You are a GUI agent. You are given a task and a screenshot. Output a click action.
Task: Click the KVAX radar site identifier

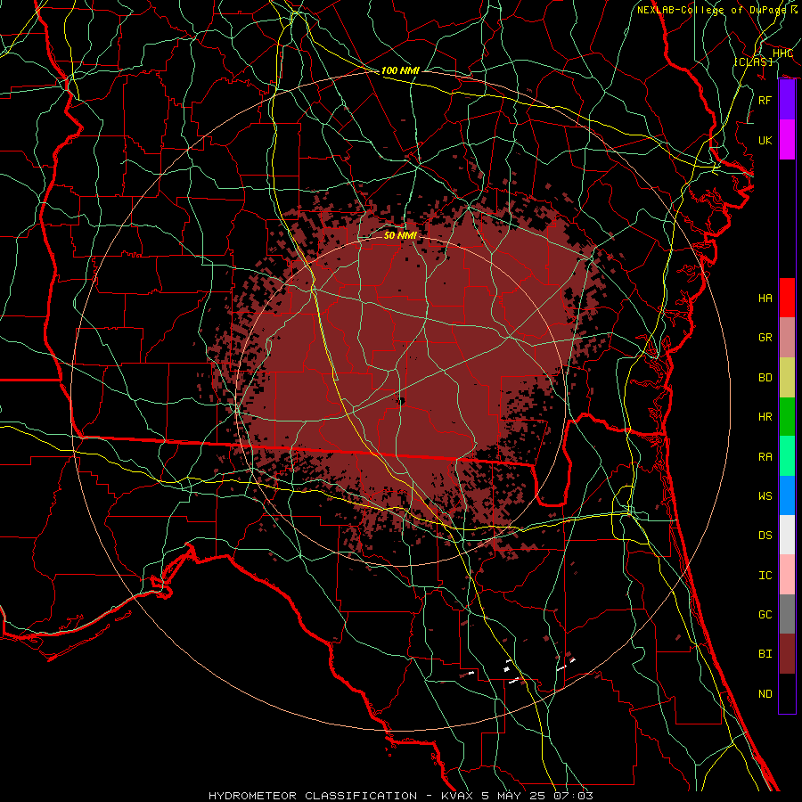[455, 796]
